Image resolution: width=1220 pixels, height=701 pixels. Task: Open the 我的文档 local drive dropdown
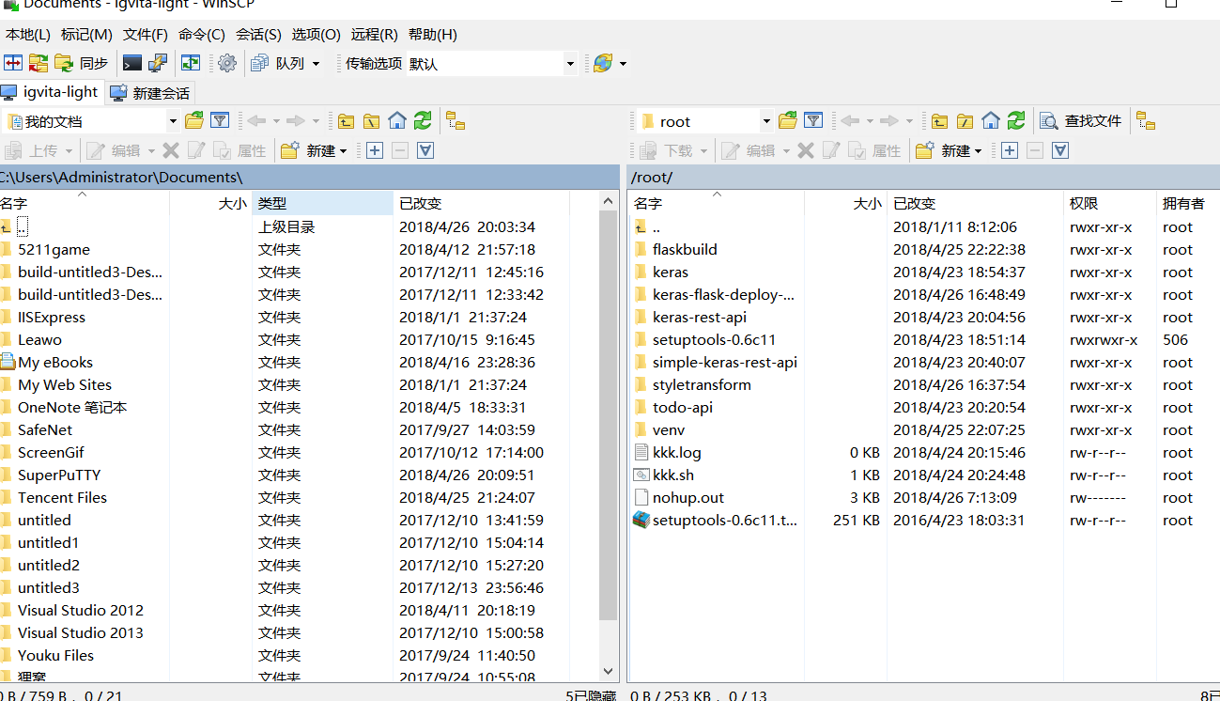(x=92, y=121)
